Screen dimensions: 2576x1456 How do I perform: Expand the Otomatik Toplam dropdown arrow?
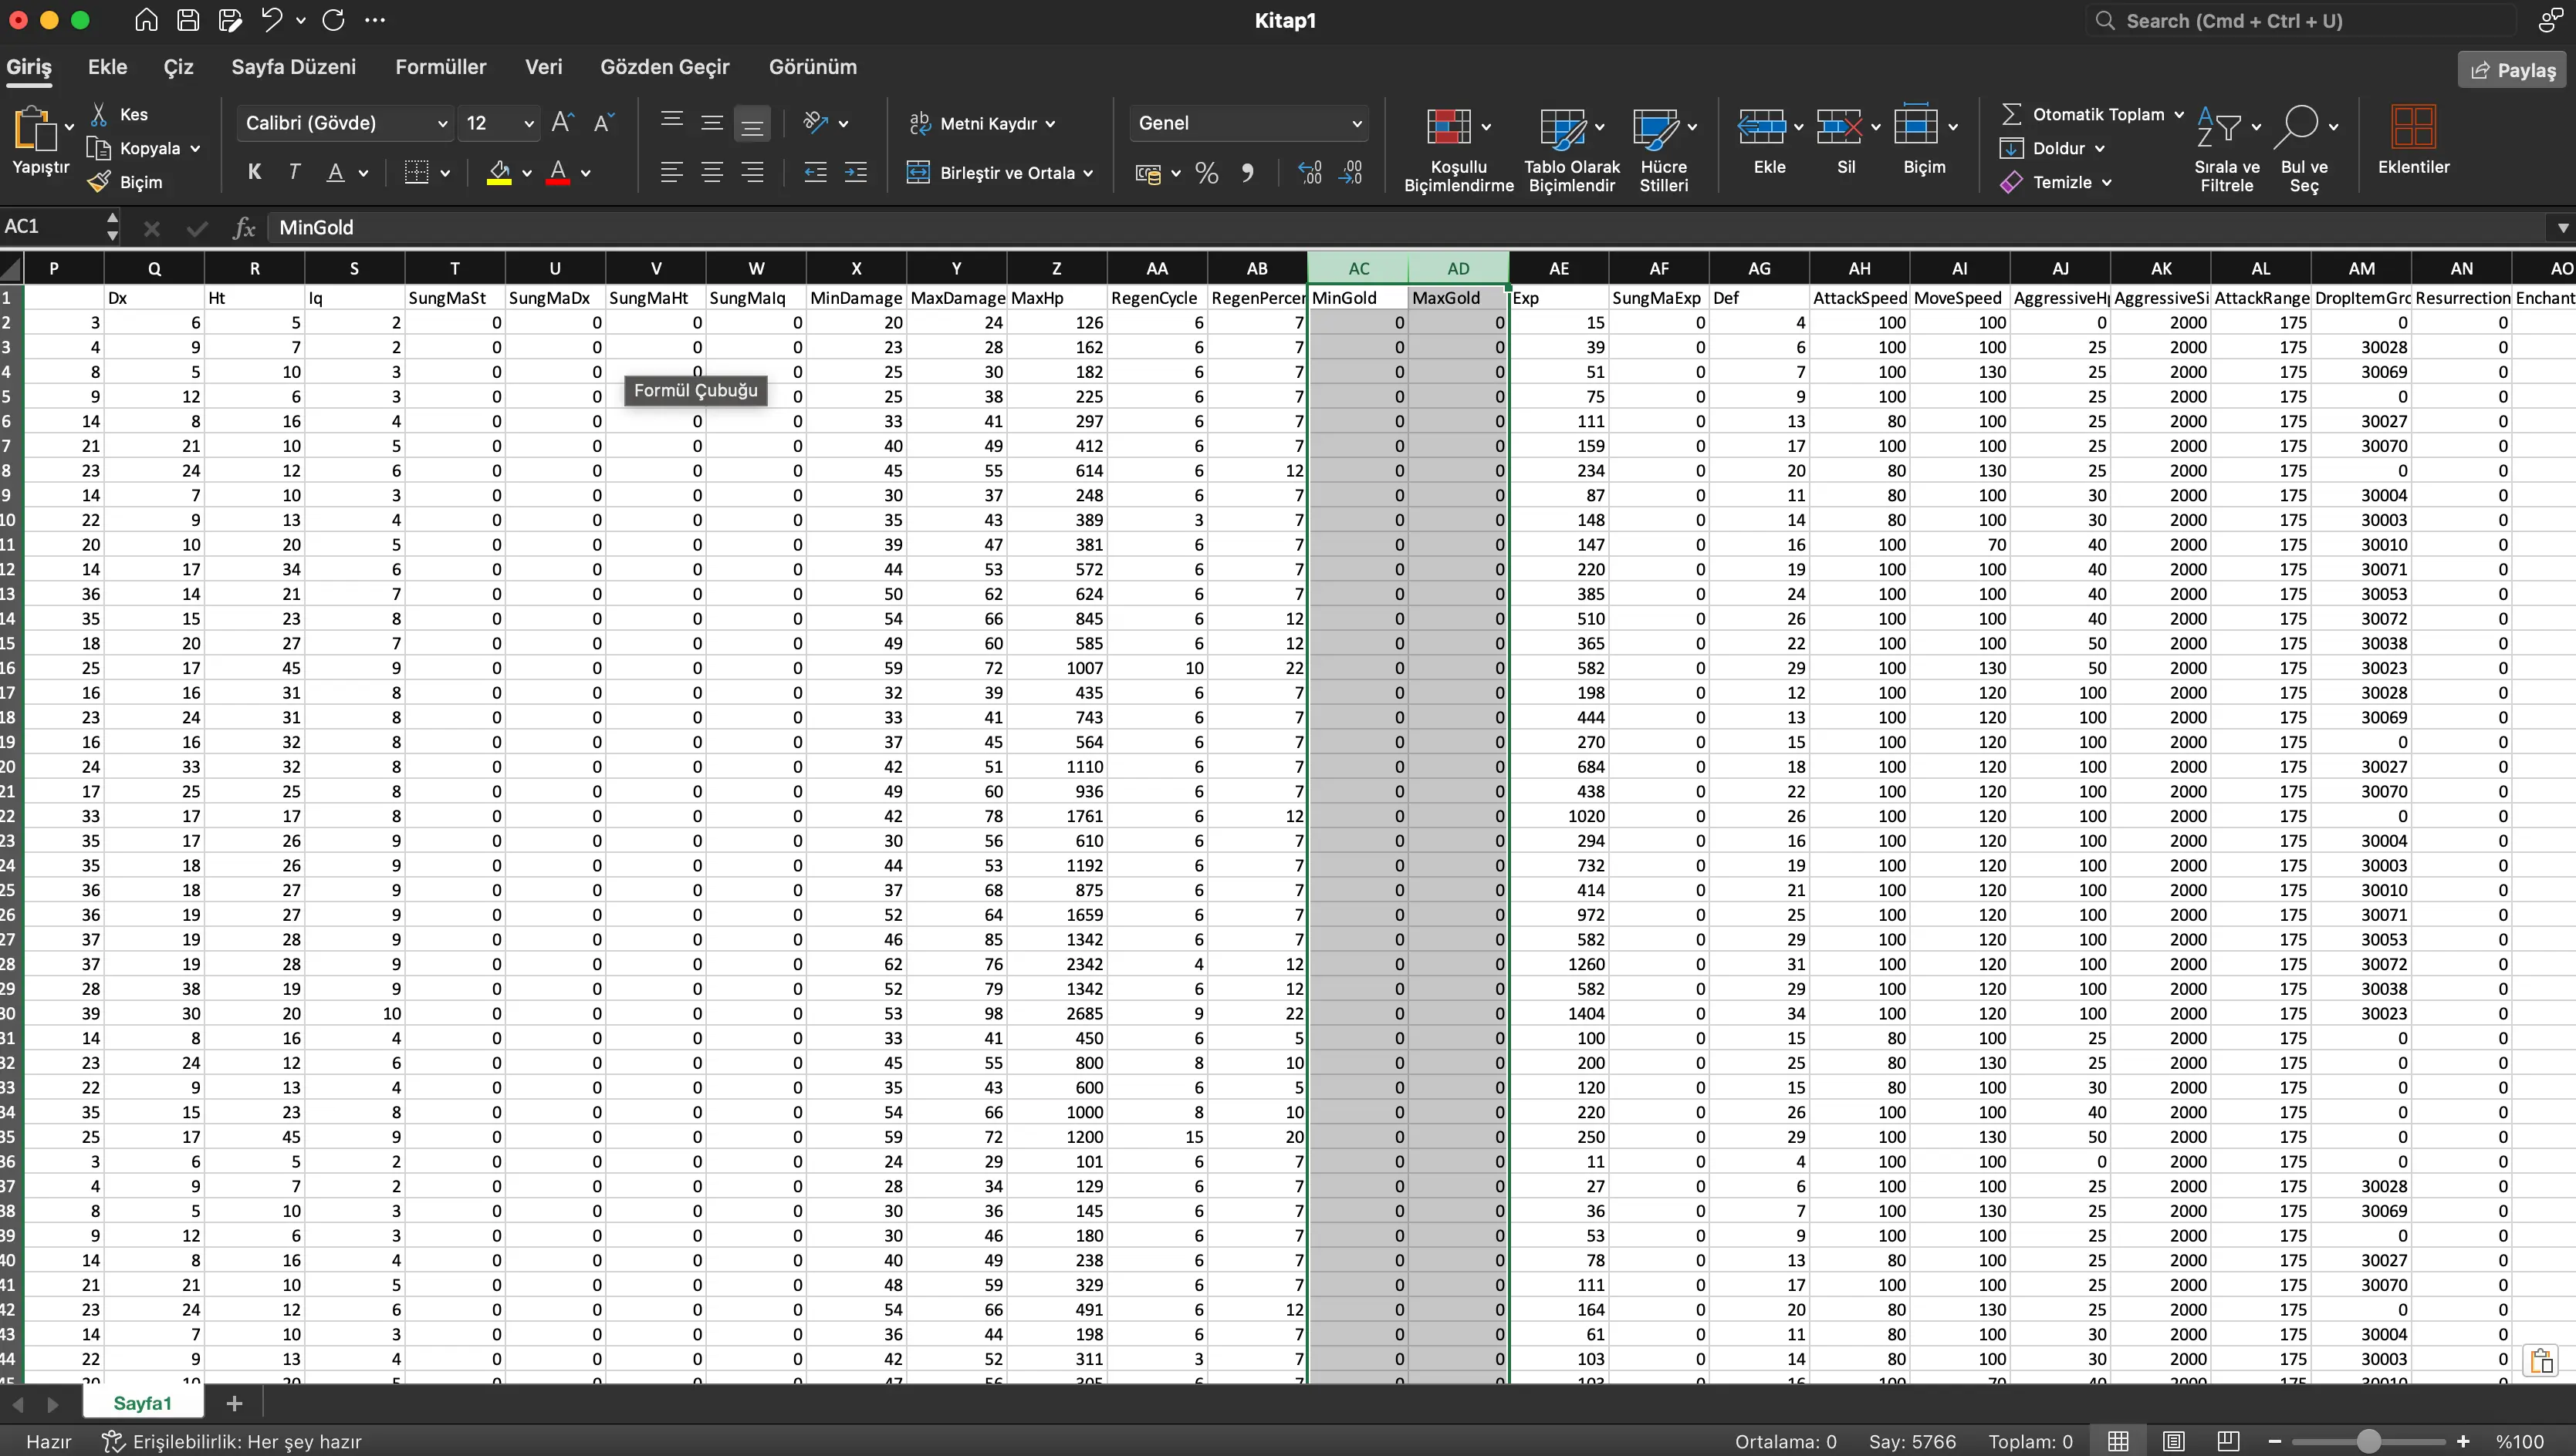(x=2179, y=114)
